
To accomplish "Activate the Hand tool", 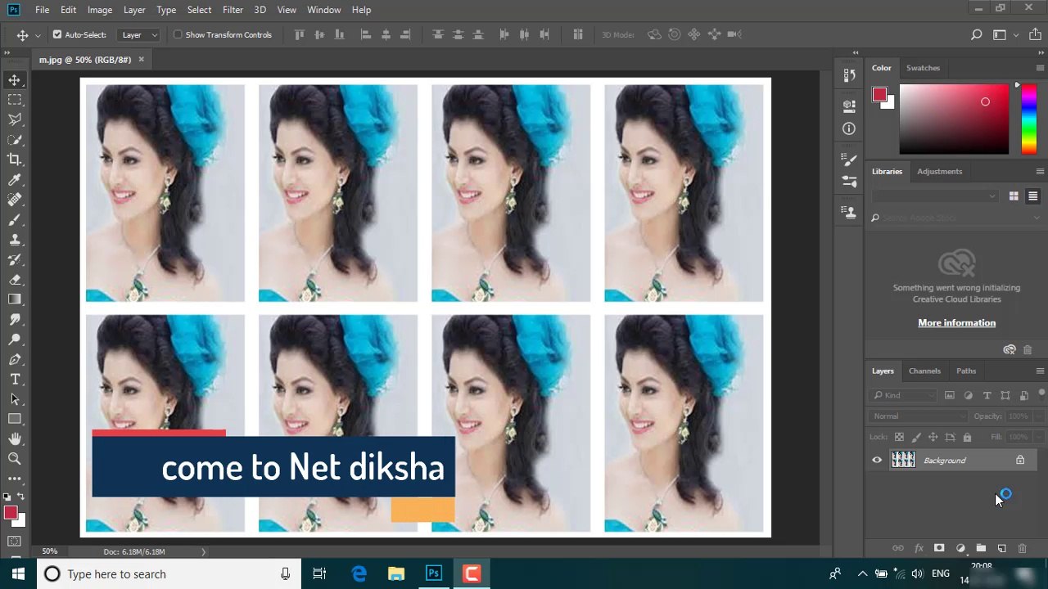I will (15, 439).
